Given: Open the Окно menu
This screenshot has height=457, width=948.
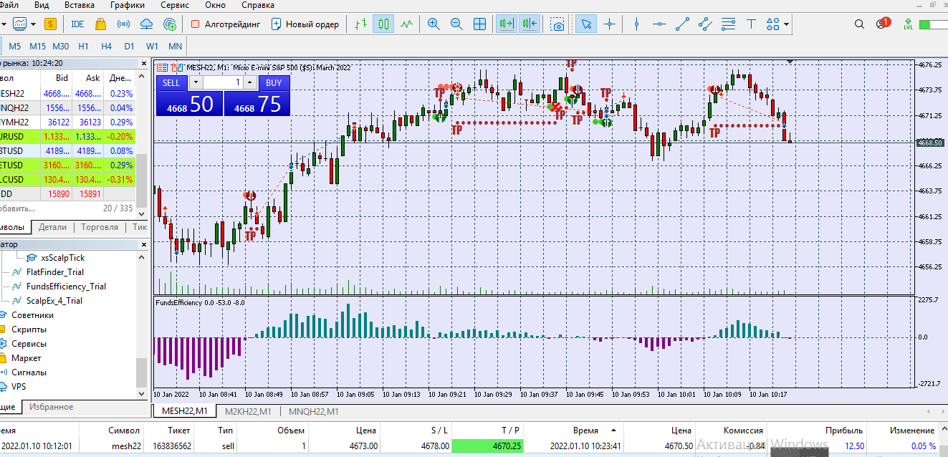Looking at the screenshot, I should tap(215, 5).
